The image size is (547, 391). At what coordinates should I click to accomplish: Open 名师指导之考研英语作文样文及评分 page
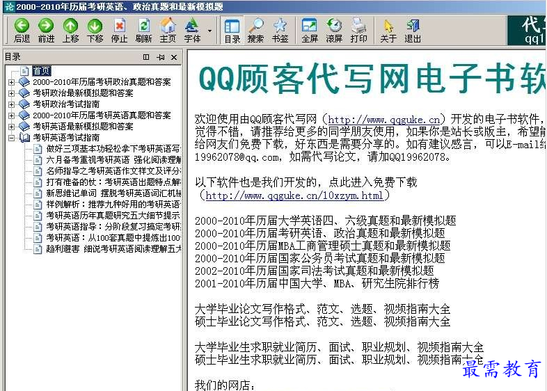(x=113, y=171)
